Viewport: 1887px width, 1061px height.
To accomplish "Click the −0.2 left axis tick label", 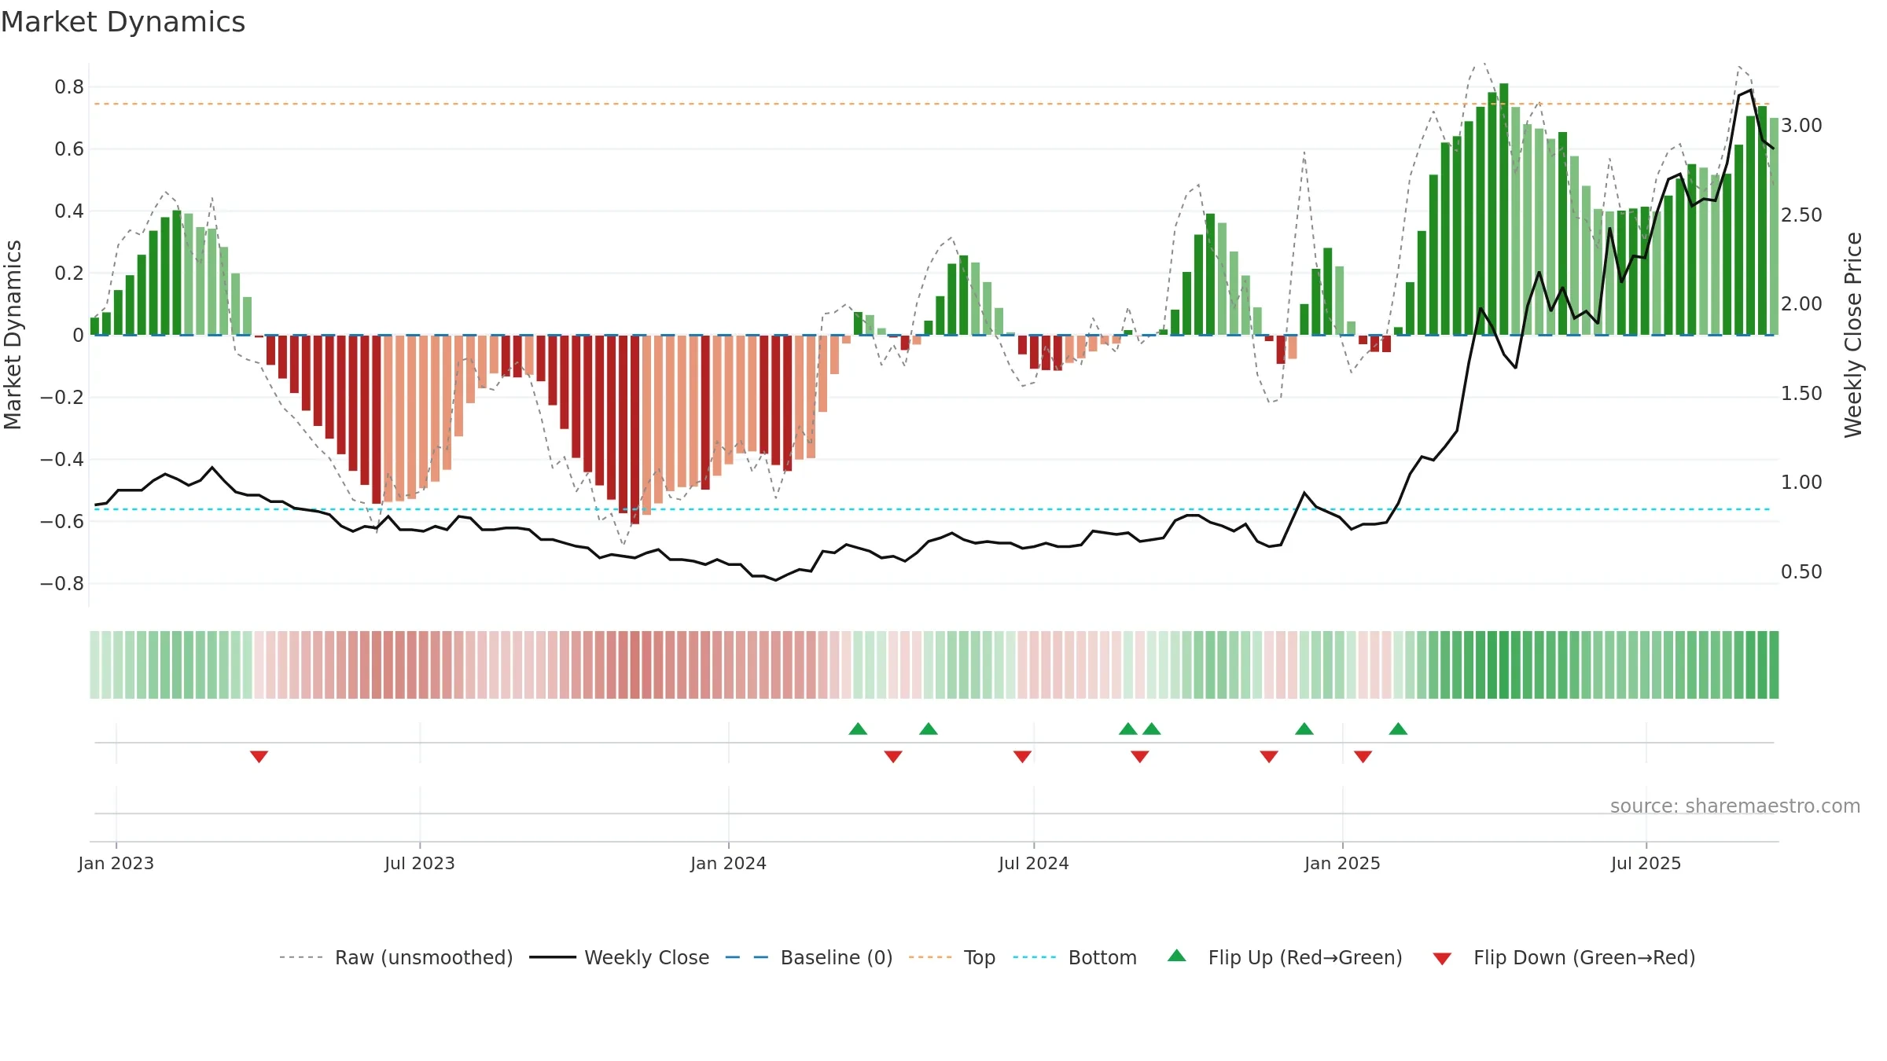I will tap(62, 398).
